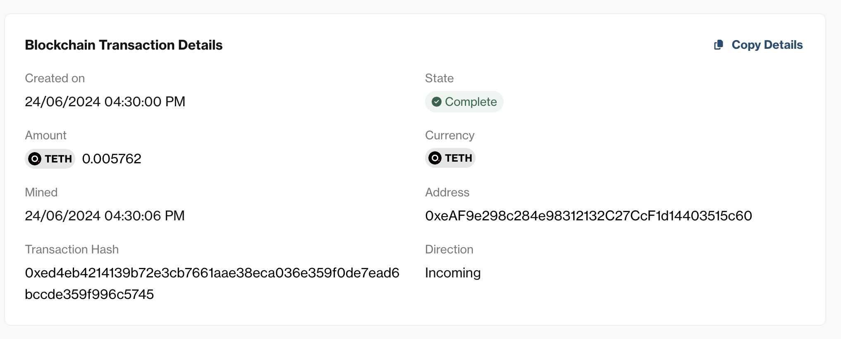The image size is (841, 339).
Task: Click the Mined timestamp 04:30:06 PM
Action: pyautogui.click(x=105, y=216)
